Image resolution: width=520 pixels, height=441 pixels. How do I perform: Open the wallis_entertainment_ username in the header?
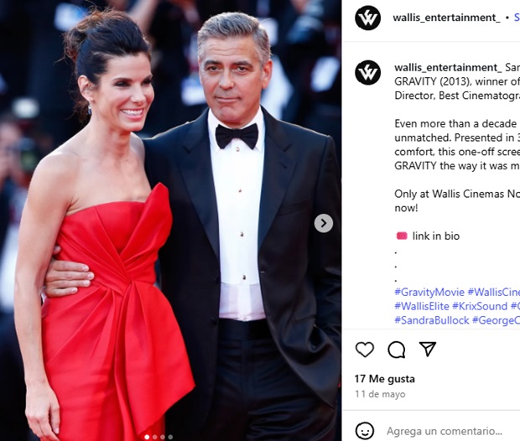coord(446,18)
